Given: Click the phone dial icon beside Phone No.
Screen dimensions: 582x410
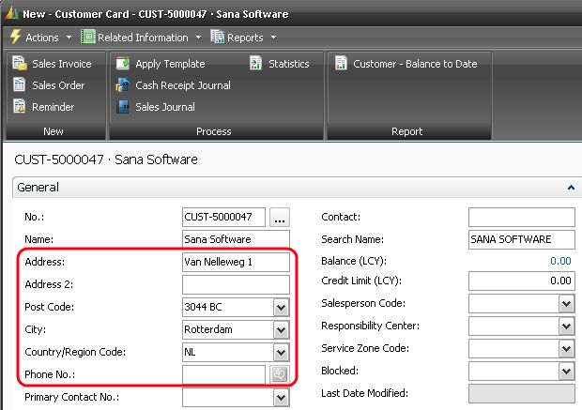Looking at the screenshot, I should pos(279,374).
